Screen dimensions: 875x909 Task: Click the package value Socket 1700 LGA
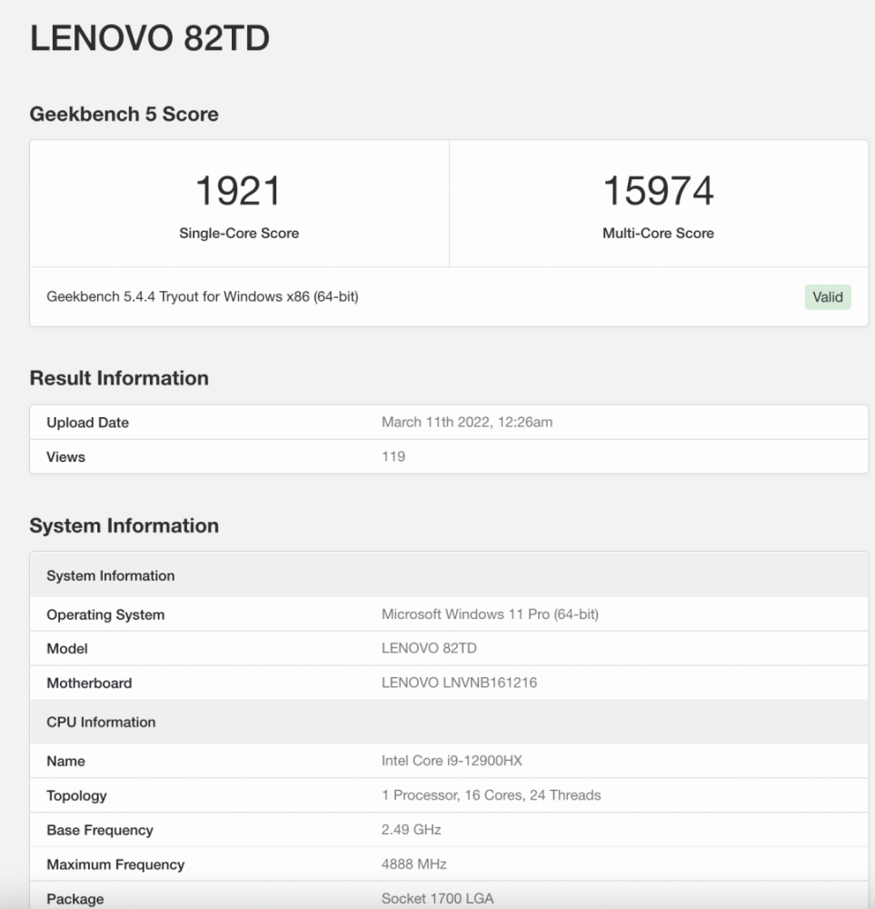tap(437, 899)
